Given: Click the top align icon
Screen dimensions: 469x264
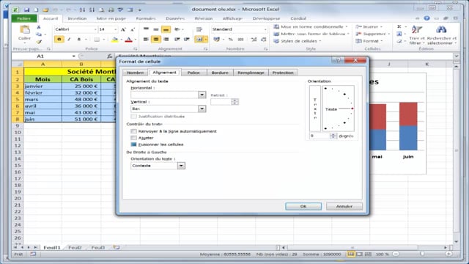Looking at the screenshot, I should pyautogui.click(x=146, y=29).
